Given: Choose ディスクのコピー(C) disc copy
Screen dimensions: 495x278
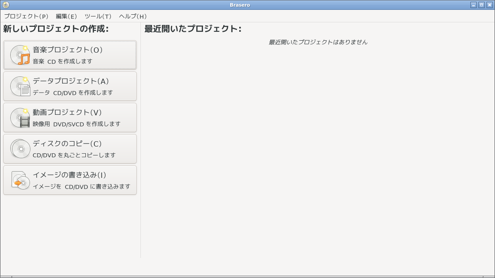Looking at the screenshot, I should click(x=70, y=149).
